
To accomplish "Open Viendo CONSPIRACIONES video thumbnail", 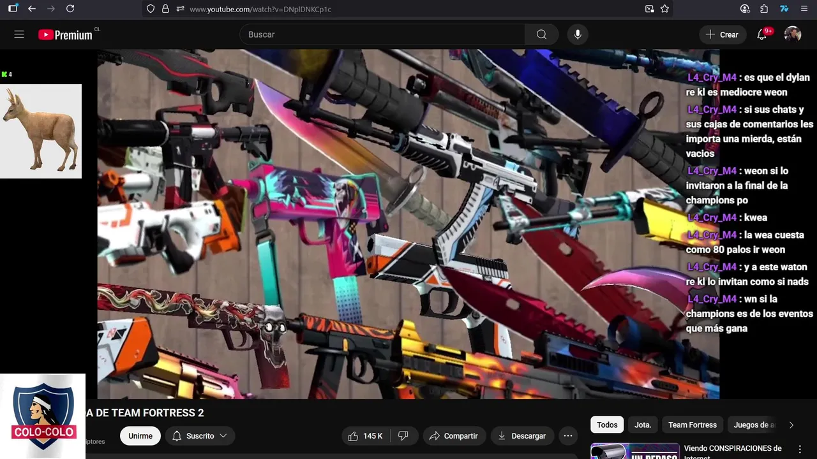I will click(635, 451).
